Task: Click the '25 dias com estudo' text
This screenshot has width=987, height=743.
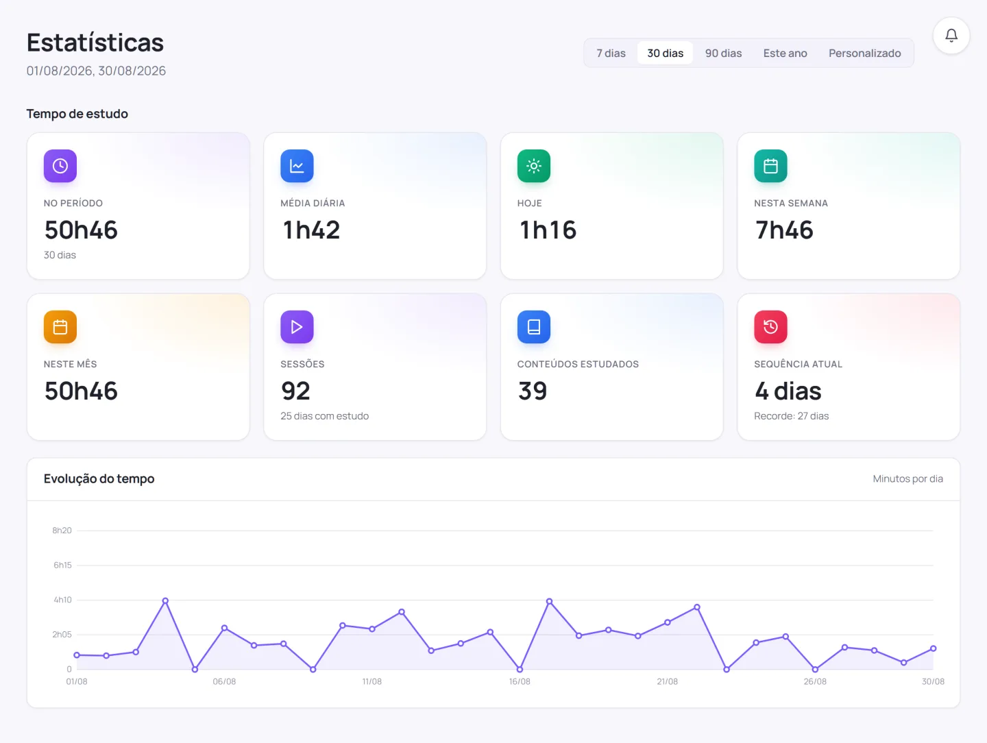Action: point(324,416)
